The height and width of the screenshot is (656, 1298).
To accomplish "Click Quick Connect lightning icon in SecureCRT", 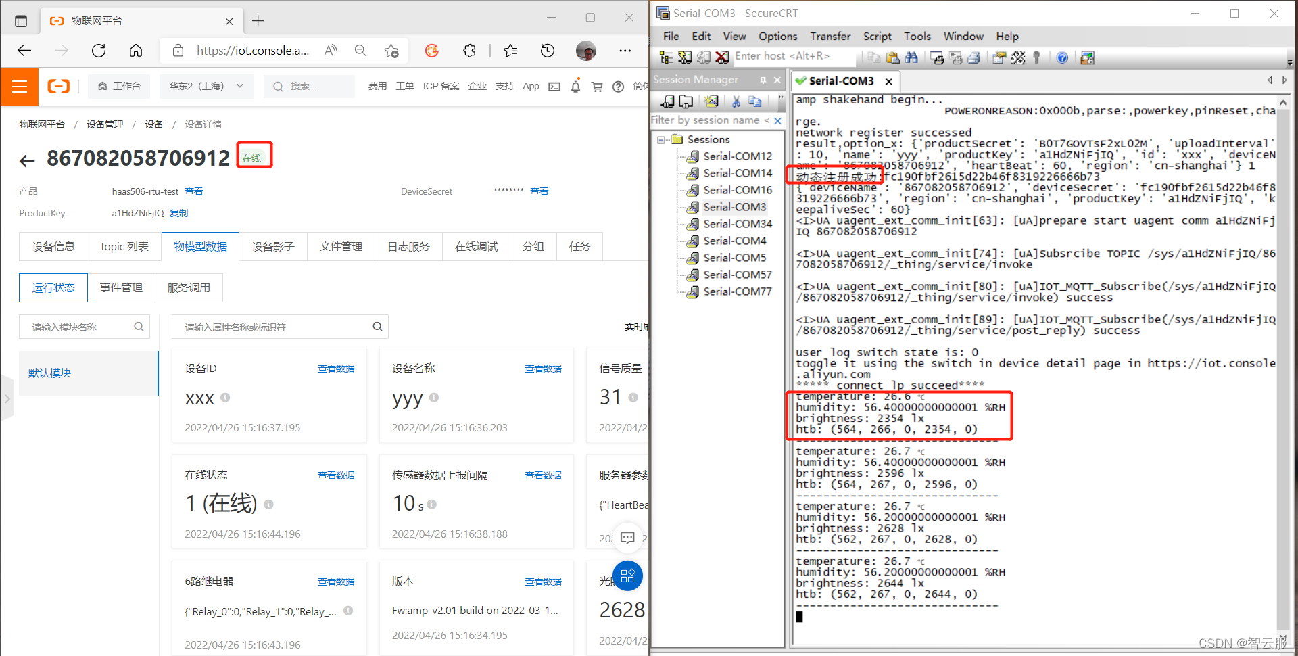I will point(685,57).
